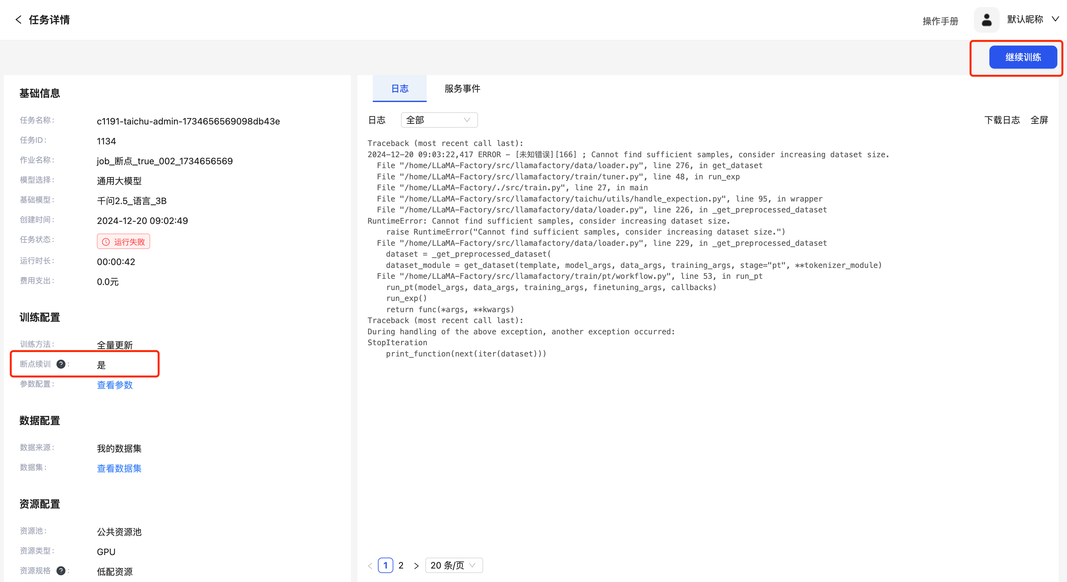Click the 继续训练 button
This screenshot has width=1067, height=582.
tap(1023, 57)
